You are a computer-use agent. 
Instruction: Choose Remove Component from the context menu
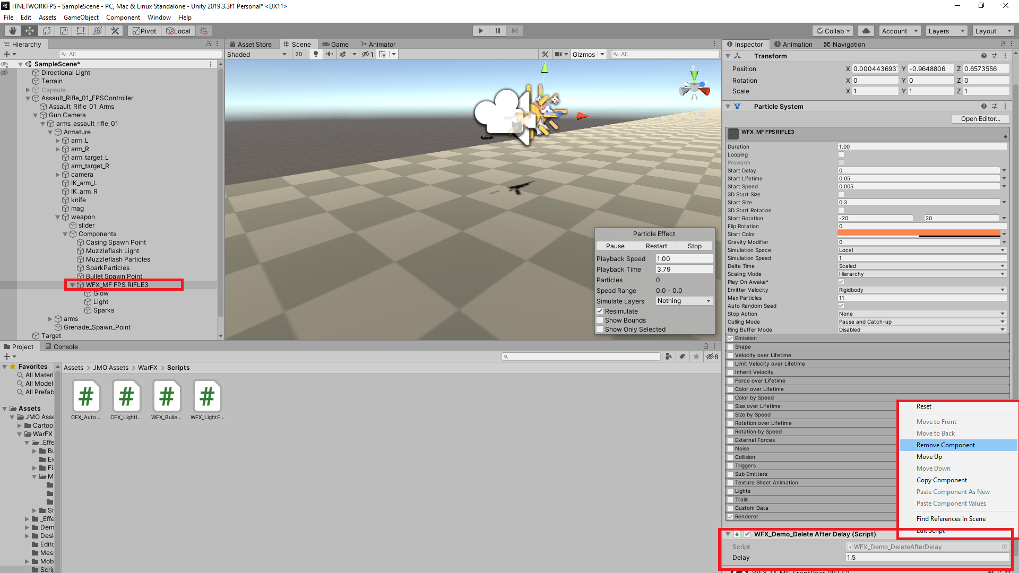point(945,445)
